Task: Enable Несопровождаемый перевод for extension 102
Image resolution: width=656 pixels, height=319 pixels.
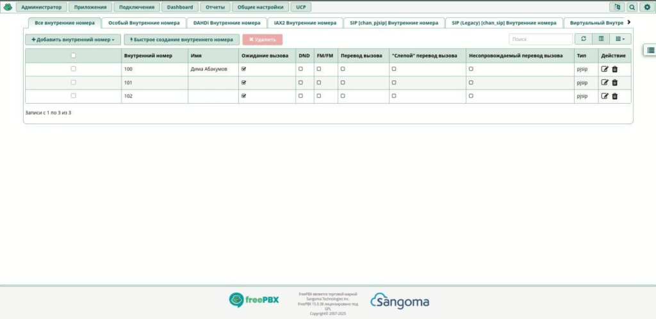Action: pyautogui.click(x=471, y=95)
